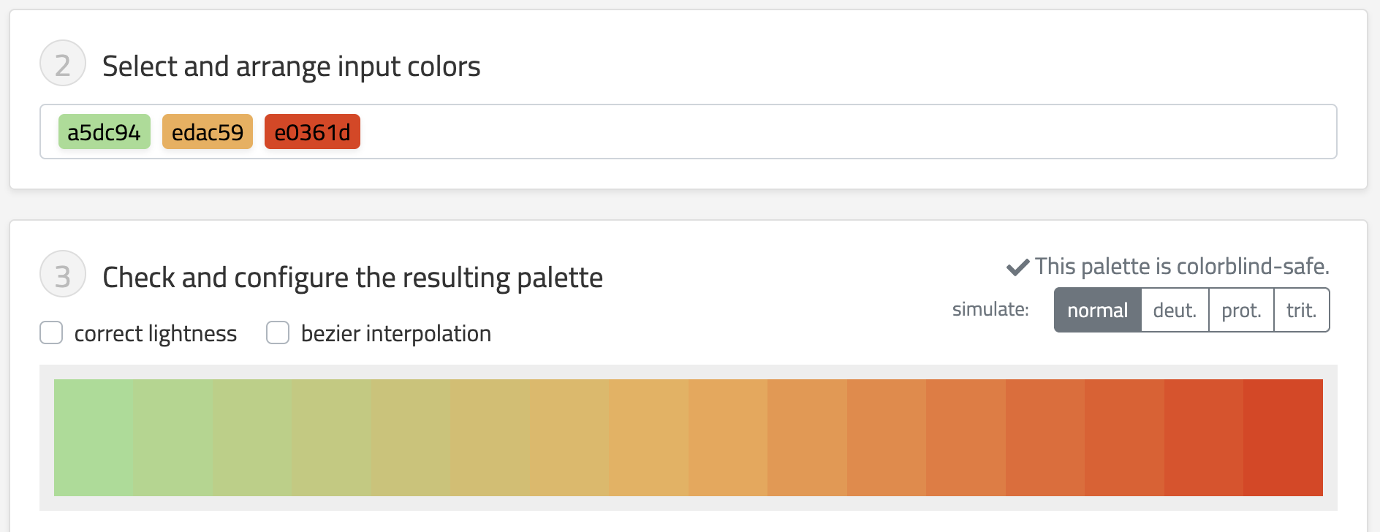The width and height of the screenshot is (1380, 532).
Task: Click the colorblind-safe checkmark icon
Action: click(1017, 267)
